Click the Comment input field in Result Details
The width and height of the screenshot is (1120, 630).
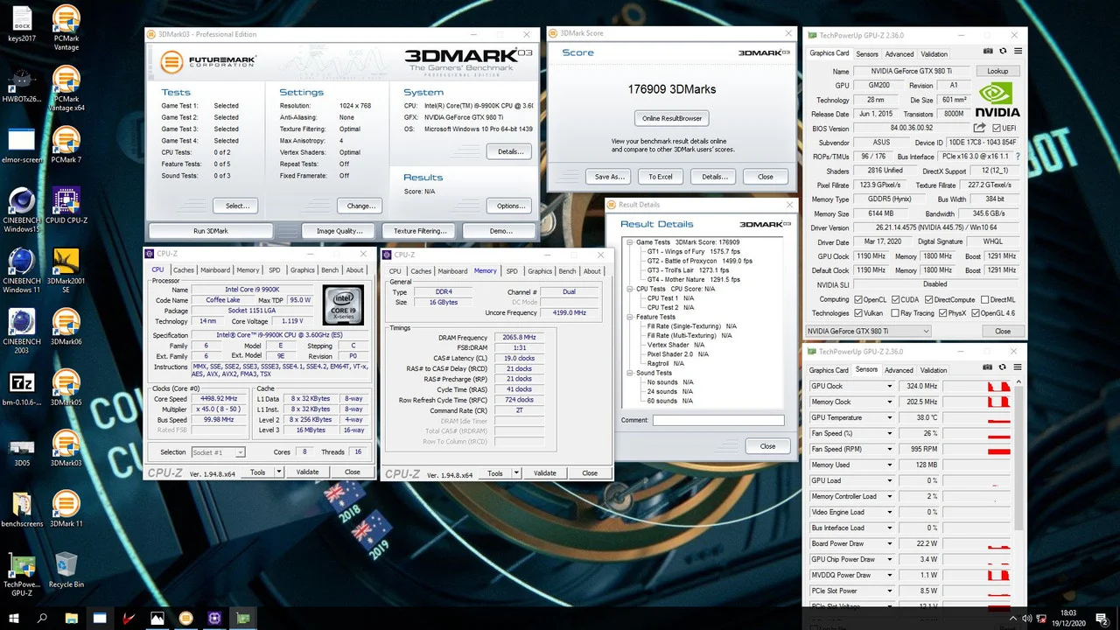point(718,420)
